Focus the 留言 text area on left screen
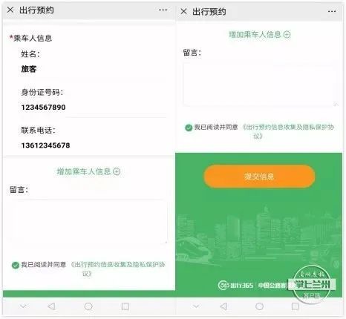The image size is (346, 319). (x=87, y=222)
